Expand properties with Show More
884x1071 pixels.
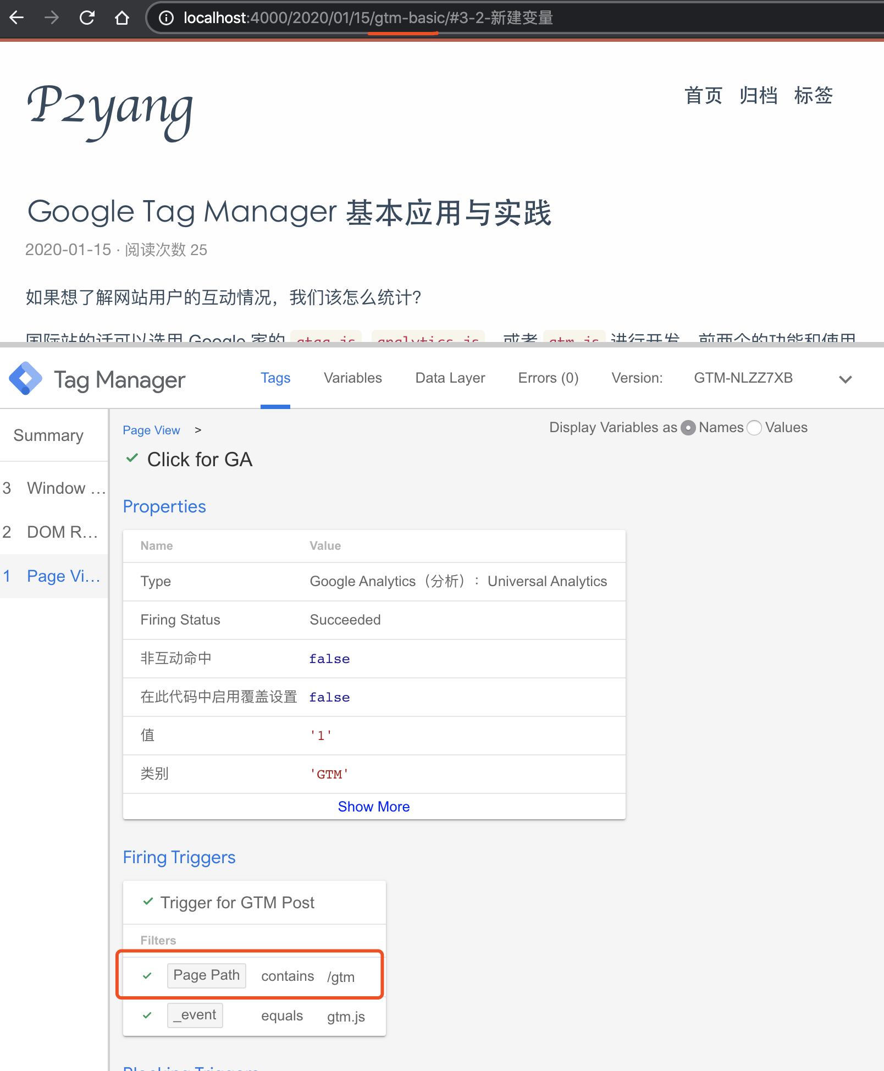point(374,807)
